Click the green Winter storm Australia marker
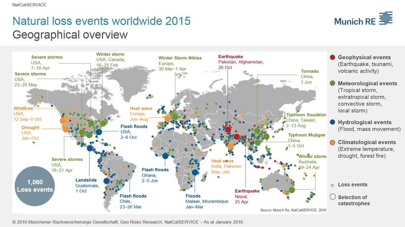Viewport: 405px width, 227px height. pyautogui.click(x=292, y=190)
